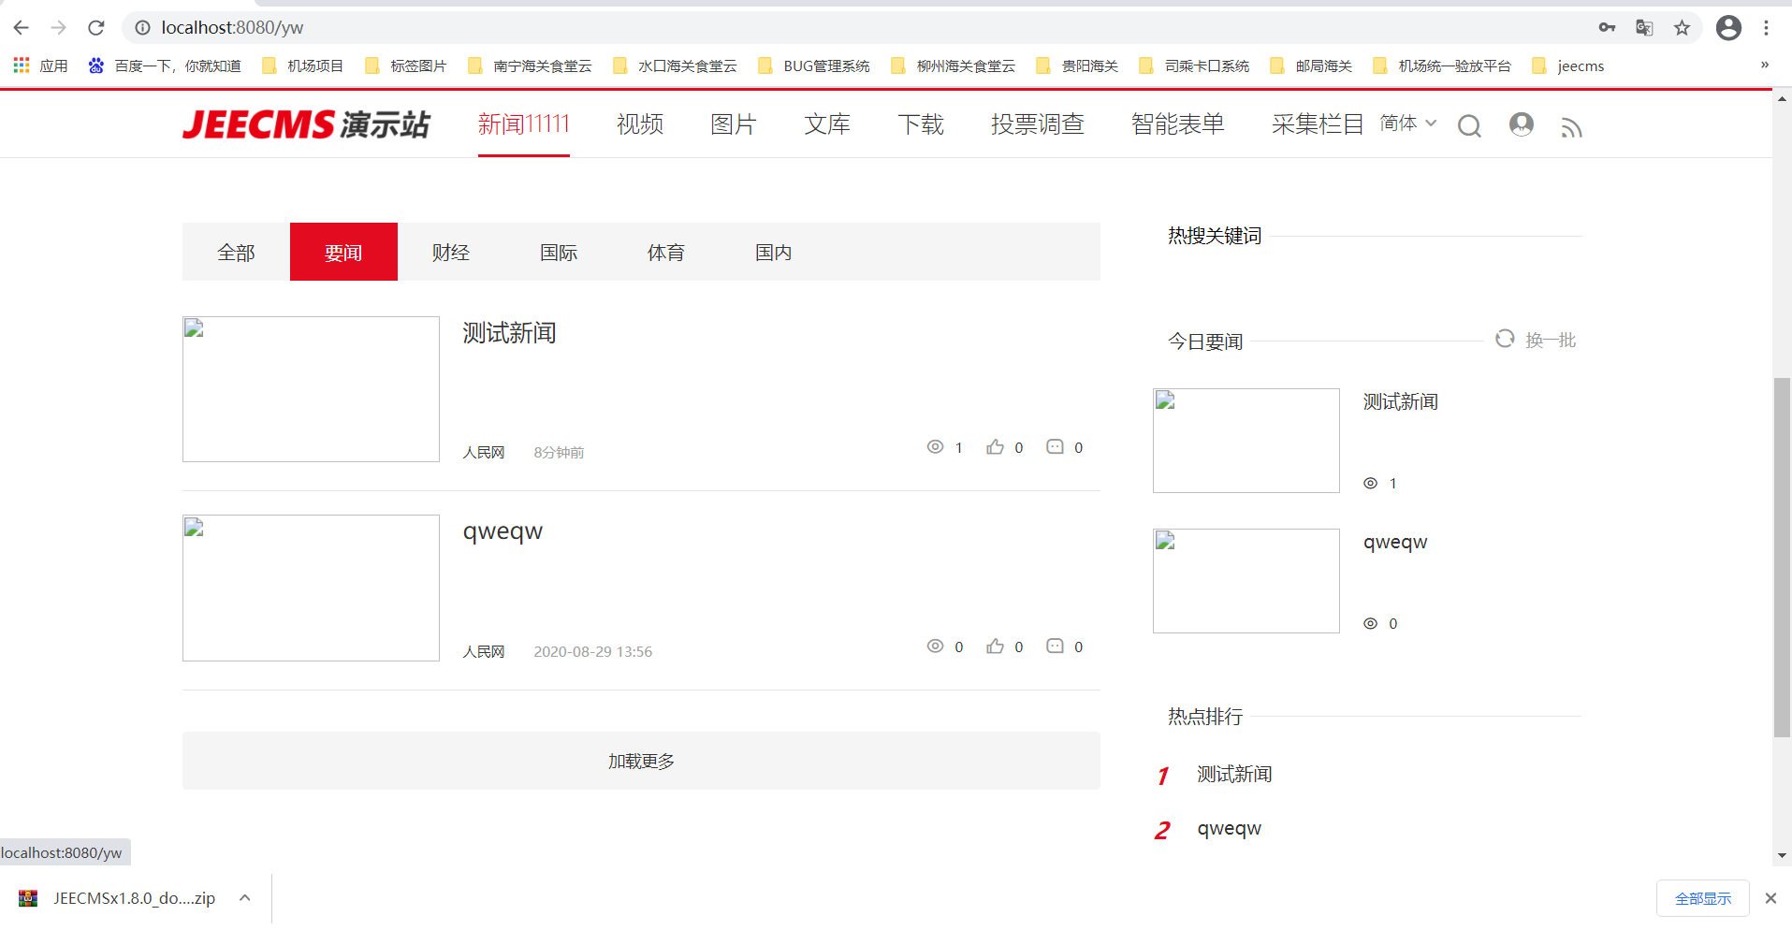Open the downloaded JEECMSx1.8.0 zip file
Image resolution: width=1792 pixels, height=930 pixels.
pyautogui.click(x=118, y=898)
